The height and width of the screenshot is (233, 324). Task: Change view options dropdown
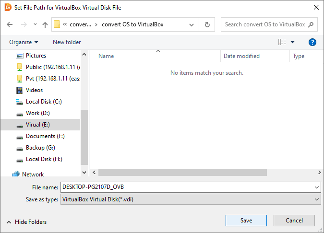292,42
